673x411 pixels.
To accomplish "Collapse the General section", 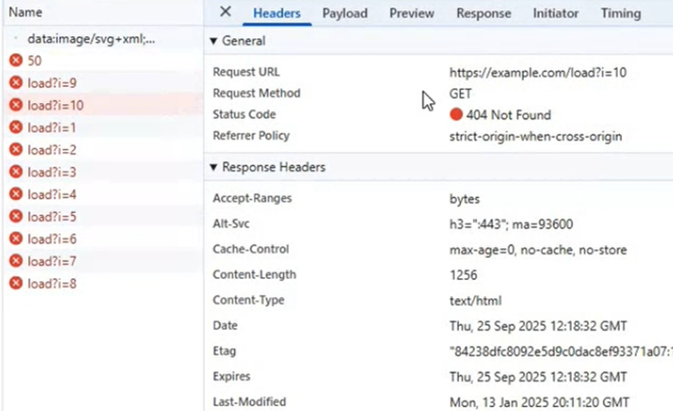I will point(213,41).
